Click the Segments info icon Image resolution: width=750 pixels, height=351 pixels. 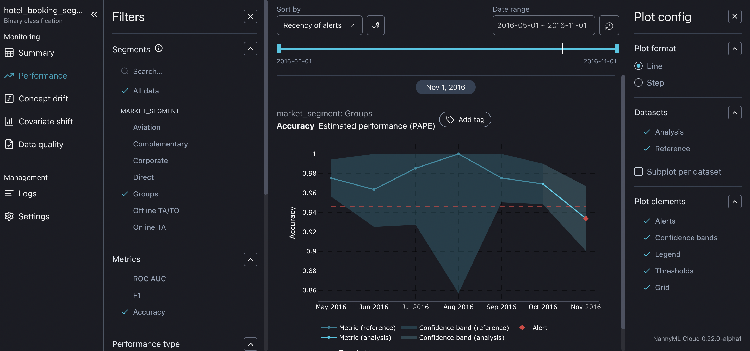pyautogui.click(x=159, y=48)
